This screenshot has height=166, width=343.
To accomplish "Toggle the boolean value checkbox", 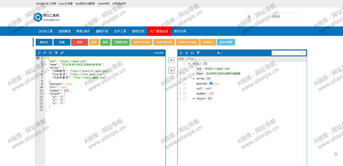I will 211,84.
